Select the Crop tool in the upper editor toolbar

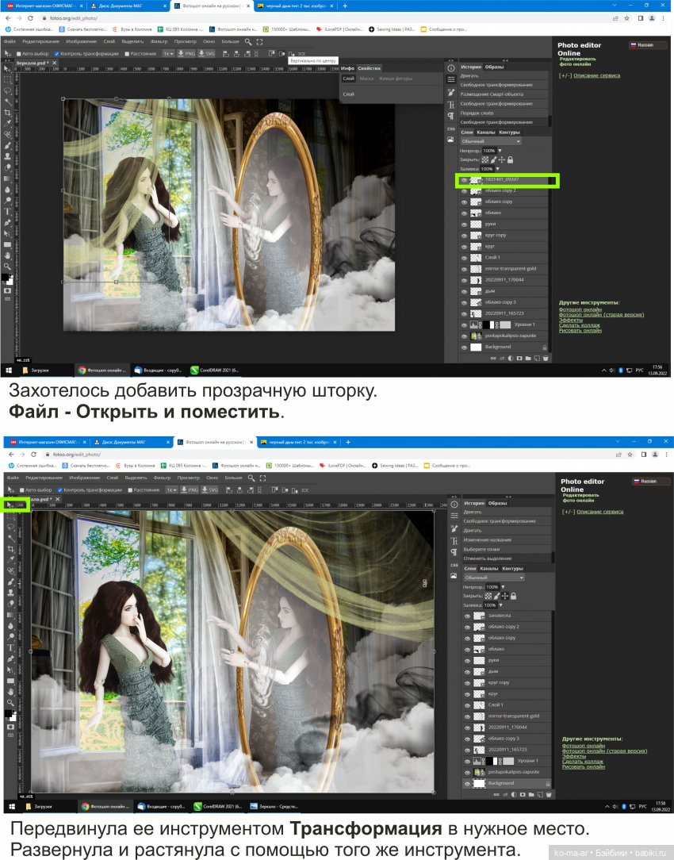tap(8, 113)
